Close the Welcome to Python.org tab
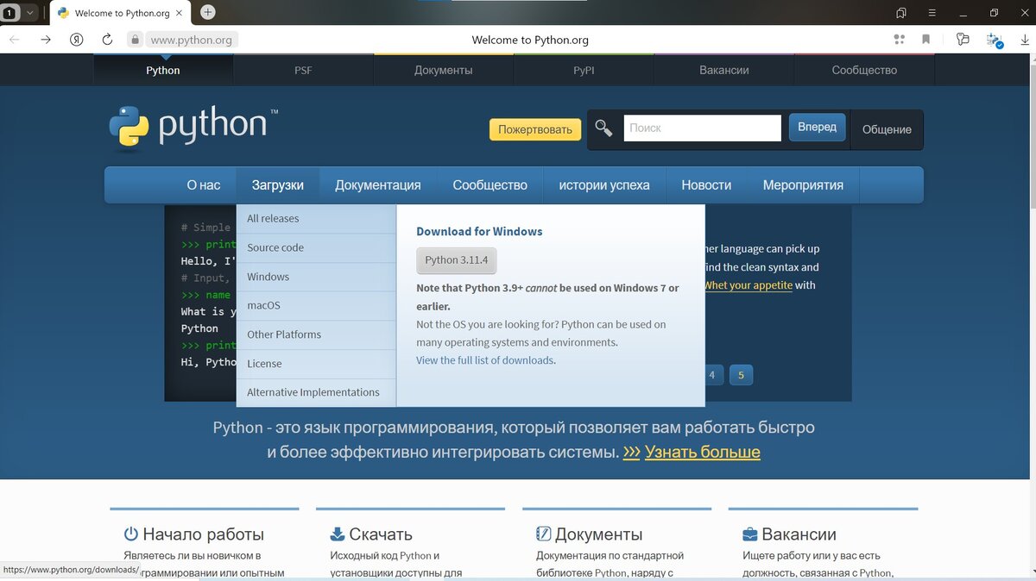Image resolution: width=1036 pixels, height=581 pixels. [180, 13]
